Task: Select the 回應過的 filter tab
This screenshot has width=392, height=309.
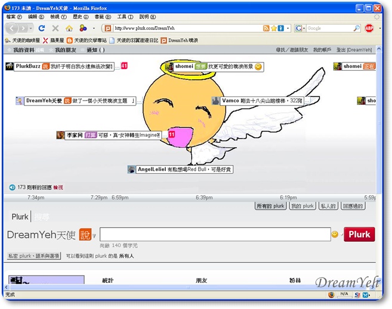Action: coord(353,206)
